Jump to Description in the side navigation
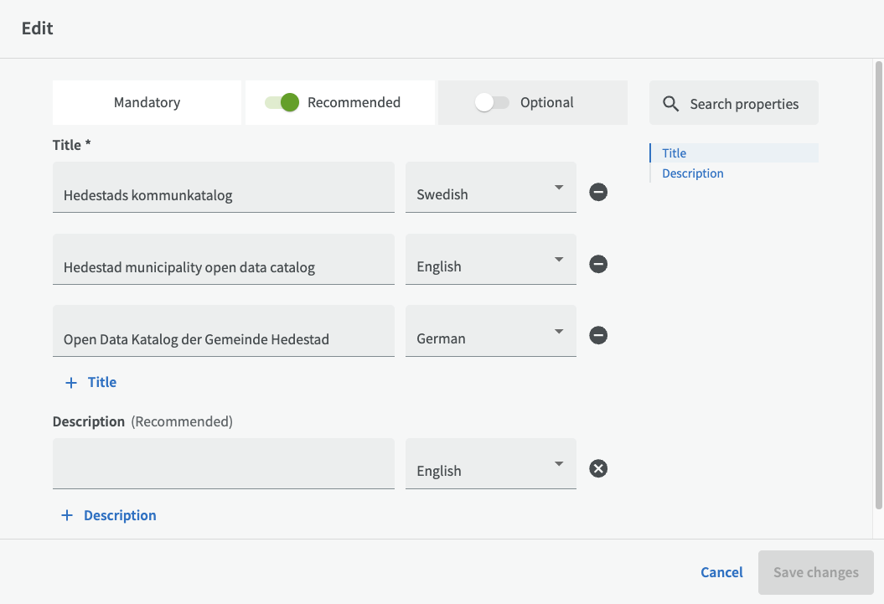 (x=693, y=173)
